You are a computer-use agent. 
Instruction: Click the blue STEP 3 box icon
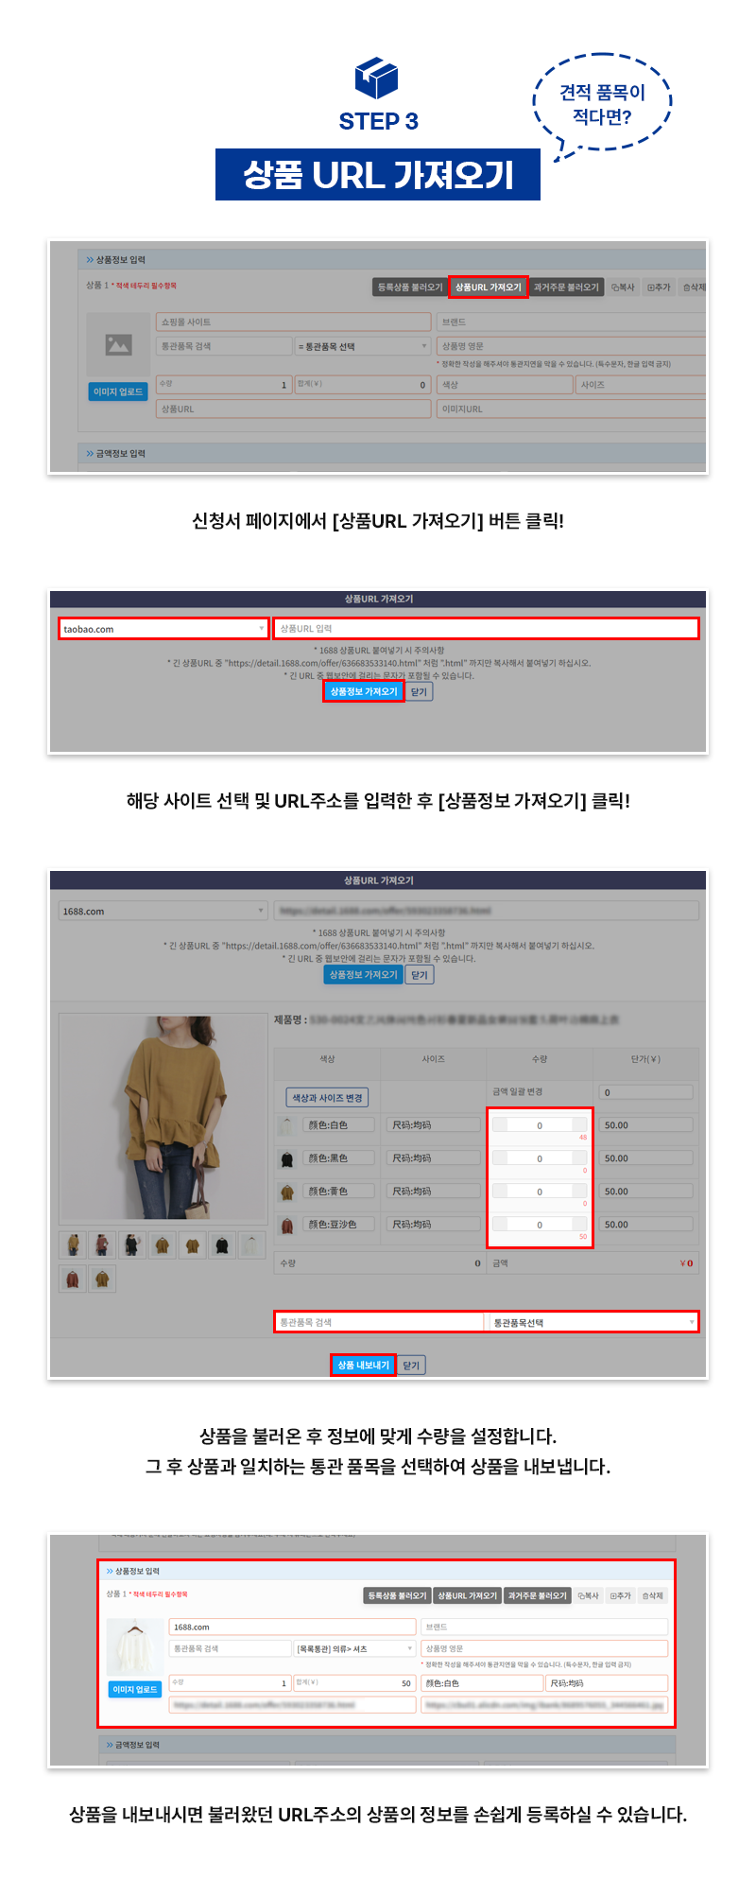pos(377,78)
